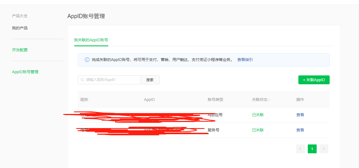
Task: Go to previous page arrow in pagination
Action: 301,149
